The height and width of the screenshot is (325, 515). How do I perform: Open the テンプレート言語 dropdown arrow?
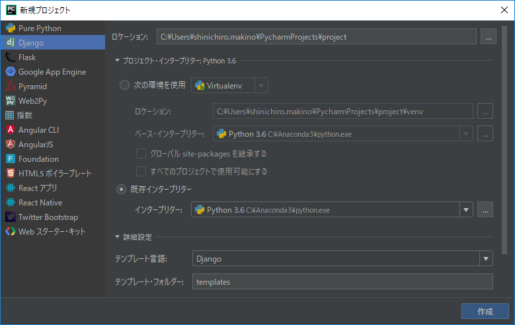pyautogui.click(x=486, y=259)
